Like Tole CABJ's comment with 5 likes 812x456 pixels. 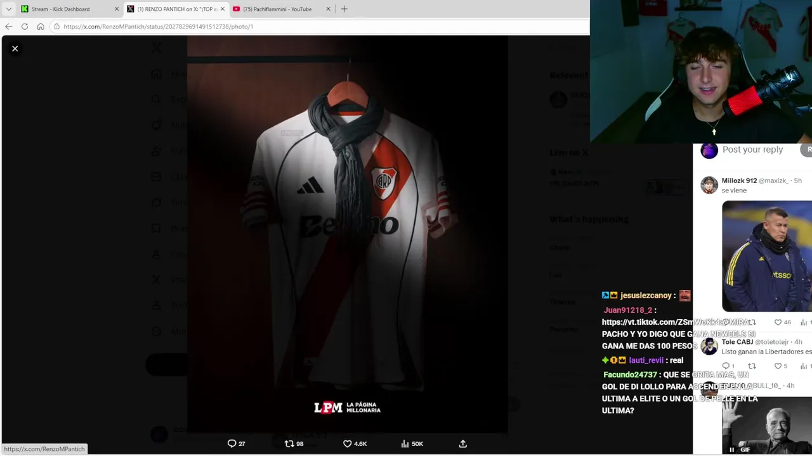pyautogui.click(x=782, y=366)
